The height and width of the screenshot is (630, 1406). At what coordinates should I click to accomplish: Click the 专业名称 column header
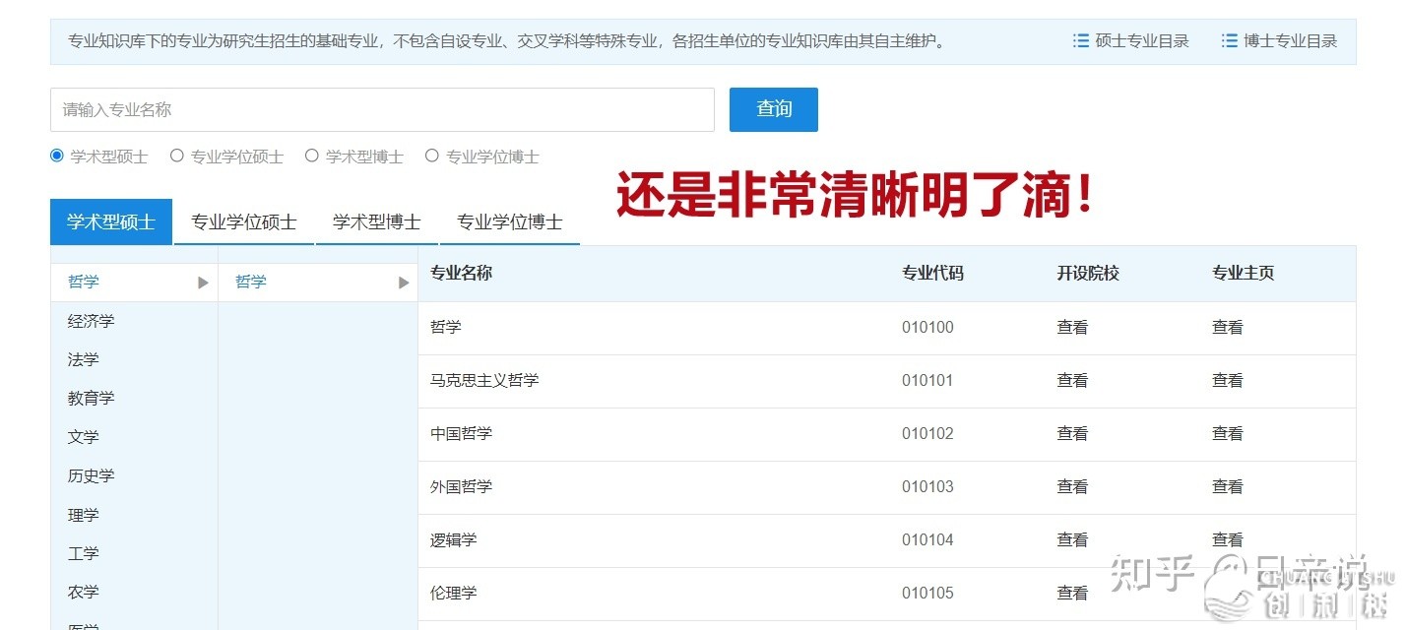click(462, 273)
